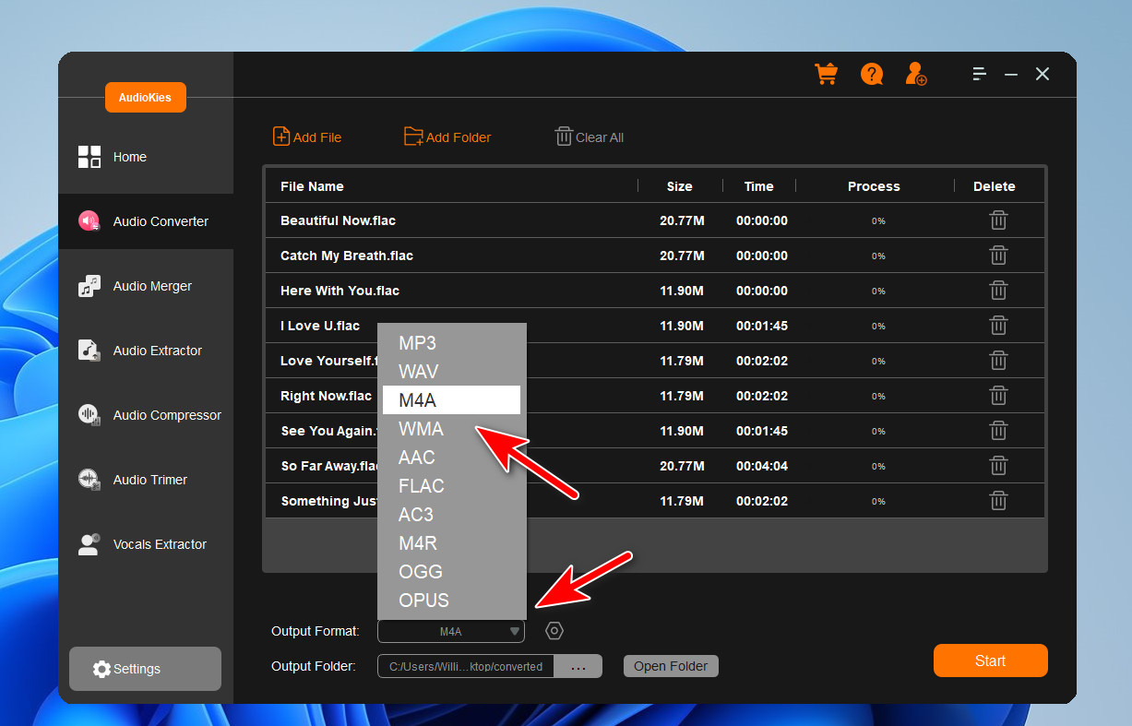
Task: Select the Here With You.flac file name
Action: point(340,291)
